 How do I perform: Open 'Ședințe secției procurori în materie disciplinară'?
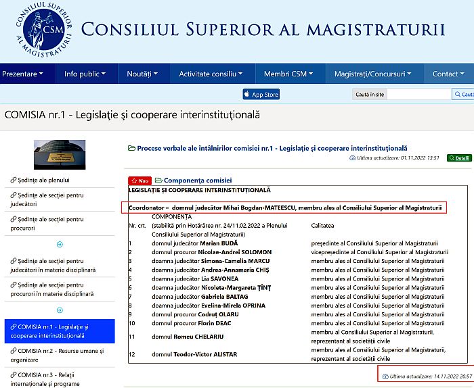[x=52, y=289]
